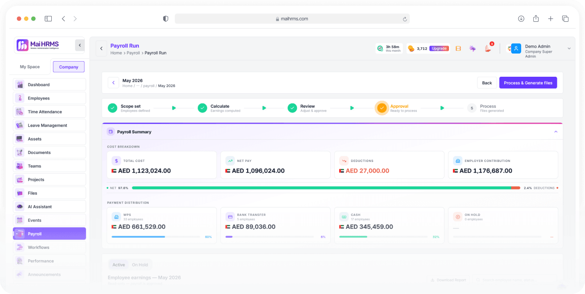Screen dimensions: 585x294
Task: Click back arrow beside Payroll Run title
Action: (101, 49)
